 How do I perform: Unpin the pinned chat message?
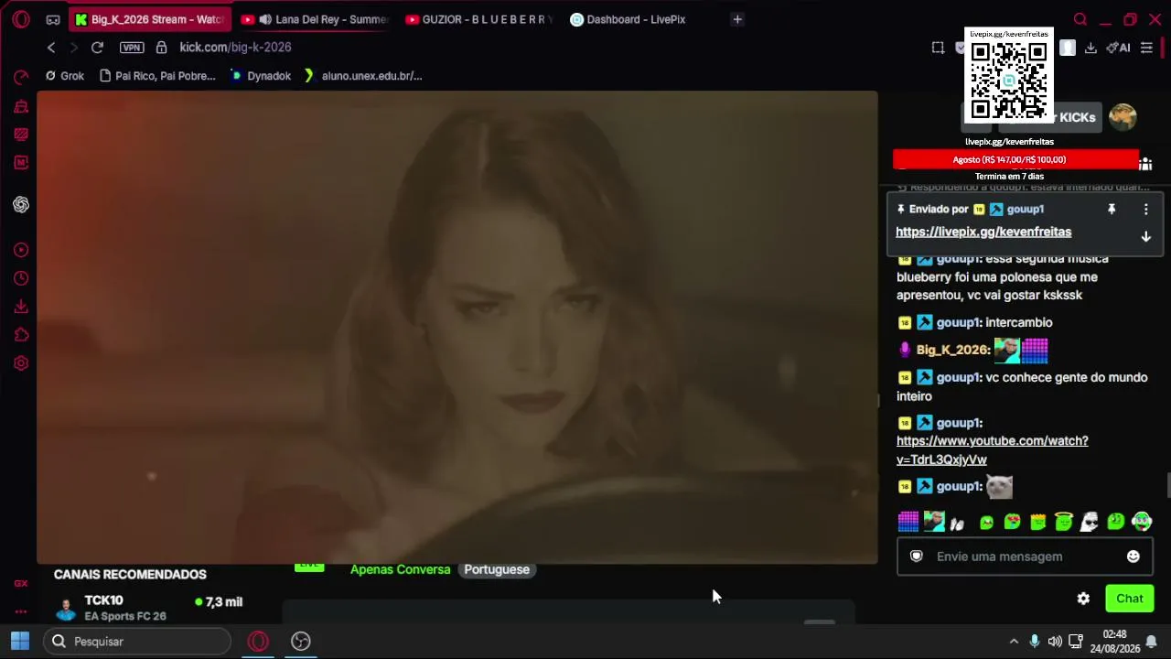click(x=1112, y=210)
